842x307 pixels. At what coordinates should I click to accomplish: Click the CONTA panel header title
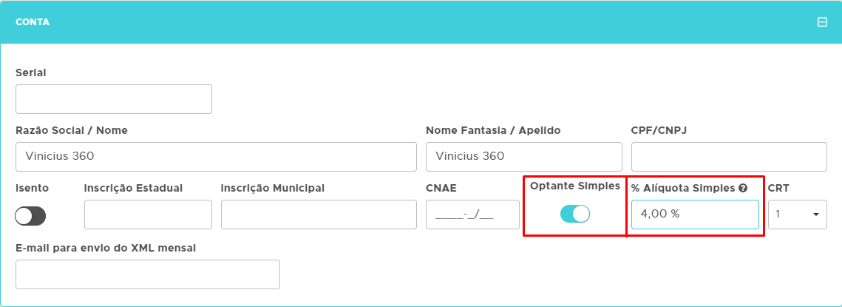(x=33, y=22)
